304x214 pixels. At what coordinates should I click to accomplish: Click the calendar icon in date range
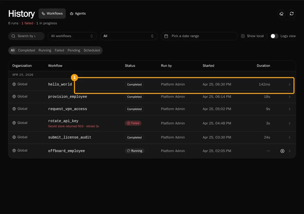[x=166, y=36]
